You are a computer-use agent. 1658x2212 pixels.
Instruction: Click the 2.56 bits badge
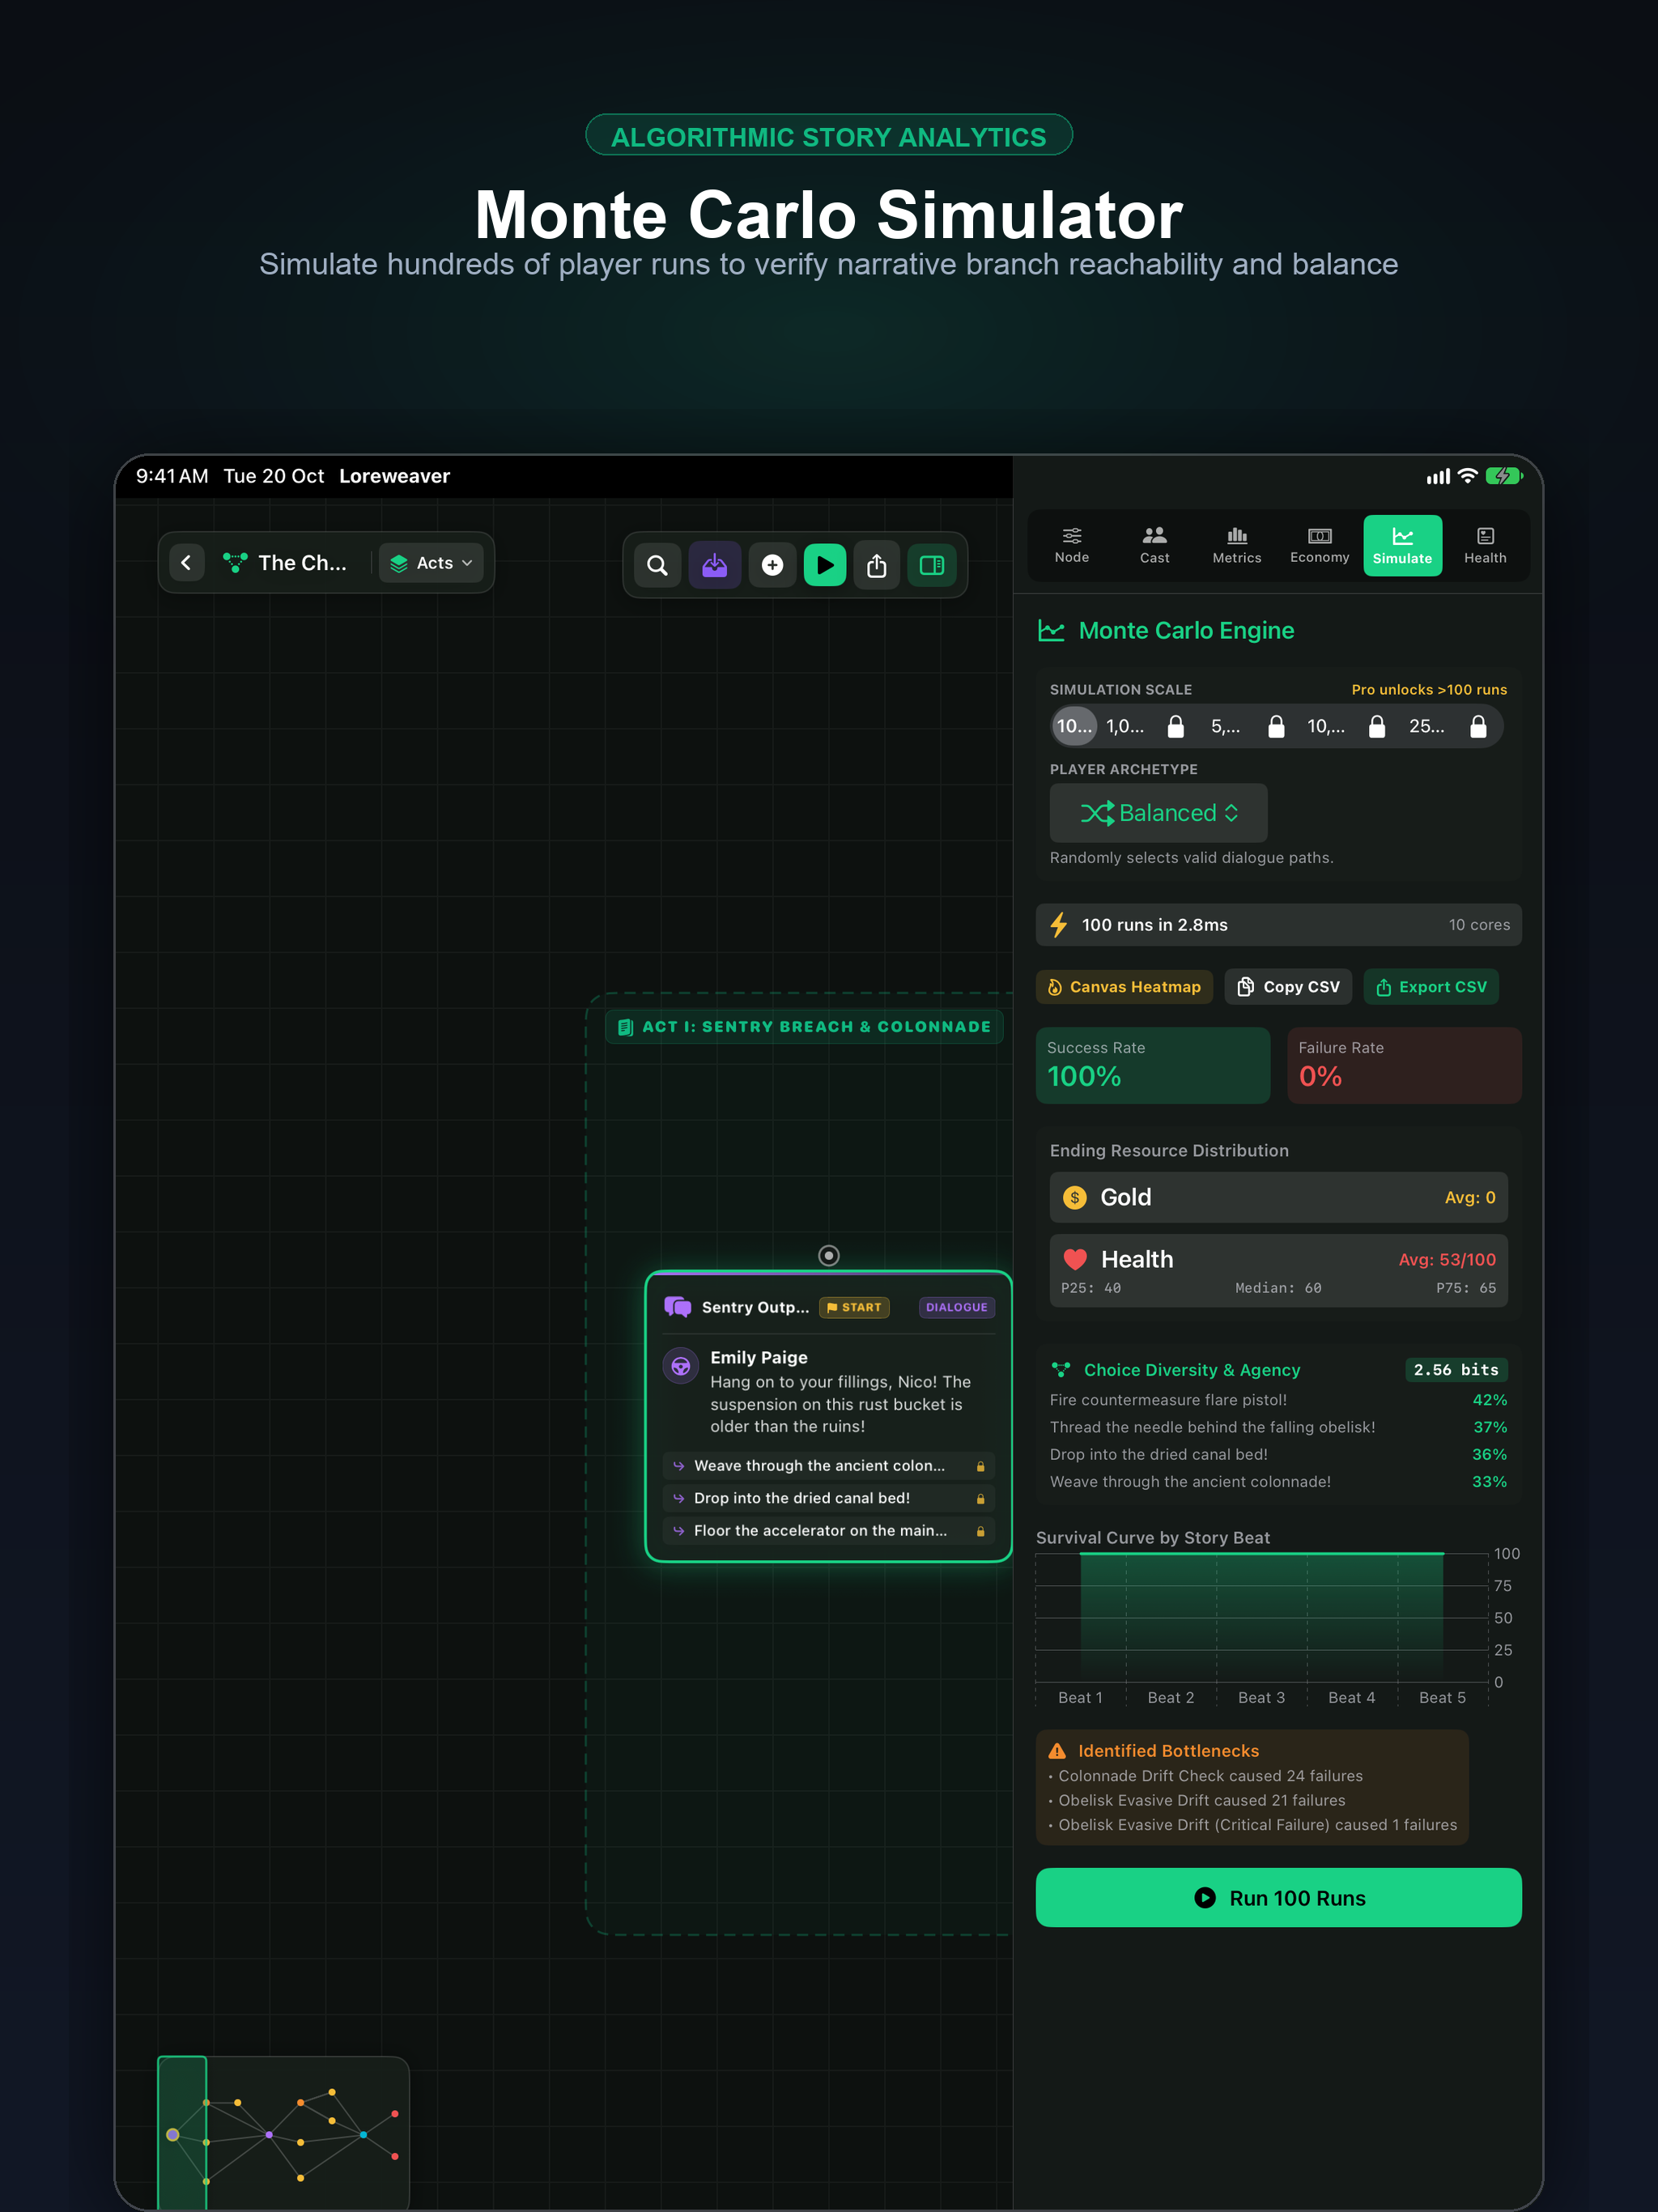point(1456,1370)
